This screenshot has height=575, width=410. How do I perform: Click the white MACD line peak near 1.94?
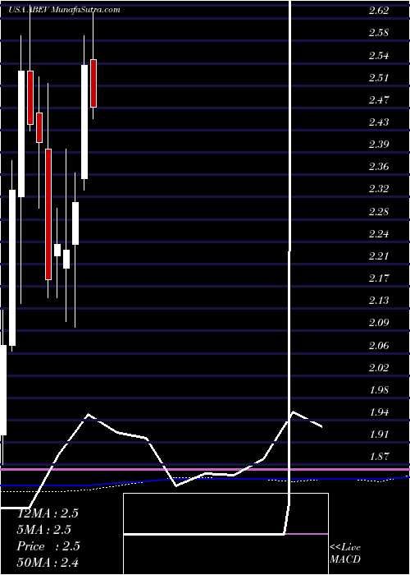(x=293, y=412)
